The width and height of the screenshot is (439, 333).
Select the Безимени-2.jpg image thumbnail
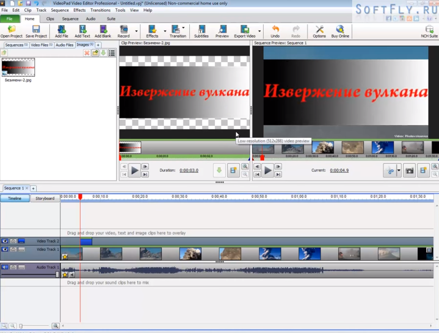(18, 66)
